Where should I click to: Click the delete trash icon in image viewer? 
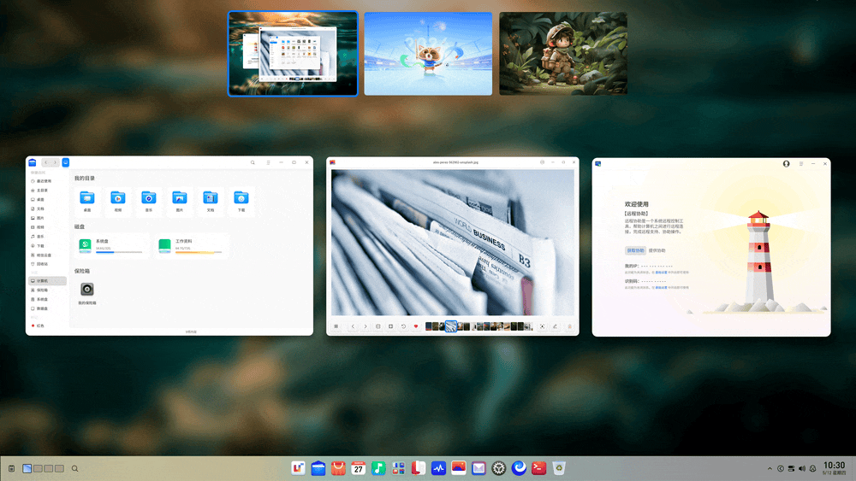click(x=569, y=326)
